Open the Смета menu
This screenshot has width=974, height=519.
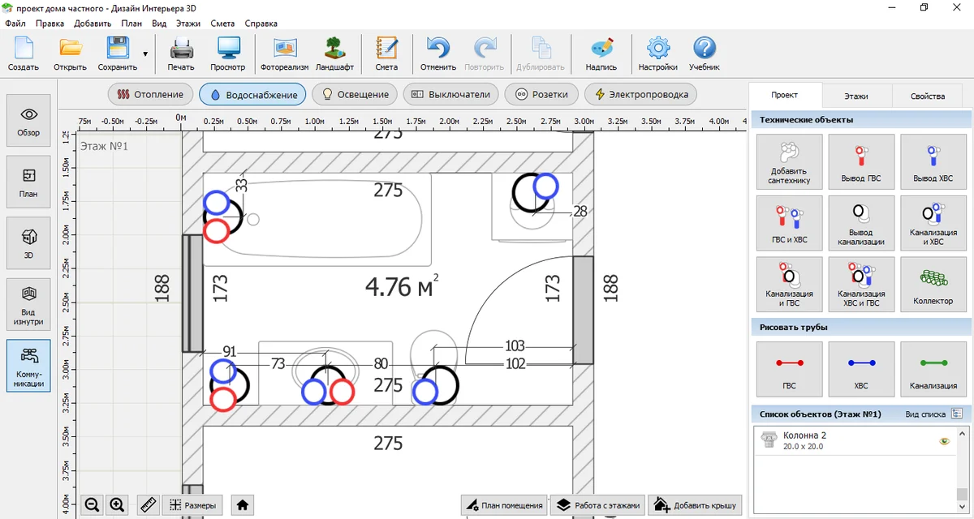[x=222, y=24]
